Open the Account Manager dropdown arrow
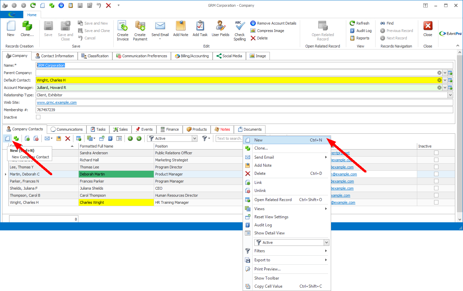The width and height of the screenshot is (463, 291). (x=445, y=88)
